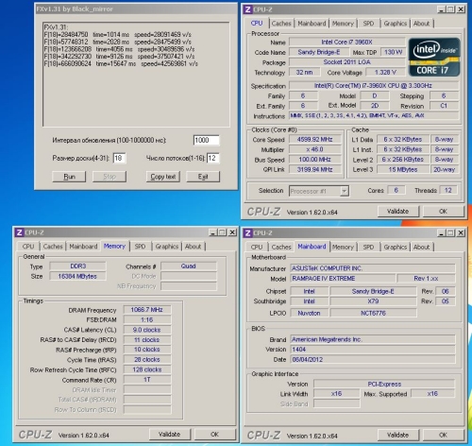Close the Memory CPU-Z window
Viewport: 472px width, 446px height.
pyautogui.click(x=232, y=232)
